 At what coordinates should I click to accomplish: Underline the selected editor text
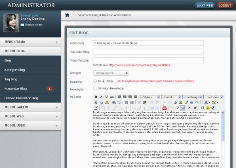coord(107,97)
